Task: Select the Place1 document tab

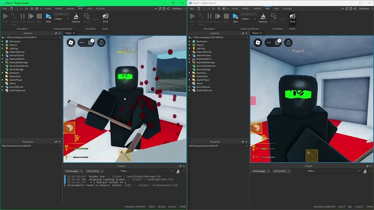Action: coord(69,33)
